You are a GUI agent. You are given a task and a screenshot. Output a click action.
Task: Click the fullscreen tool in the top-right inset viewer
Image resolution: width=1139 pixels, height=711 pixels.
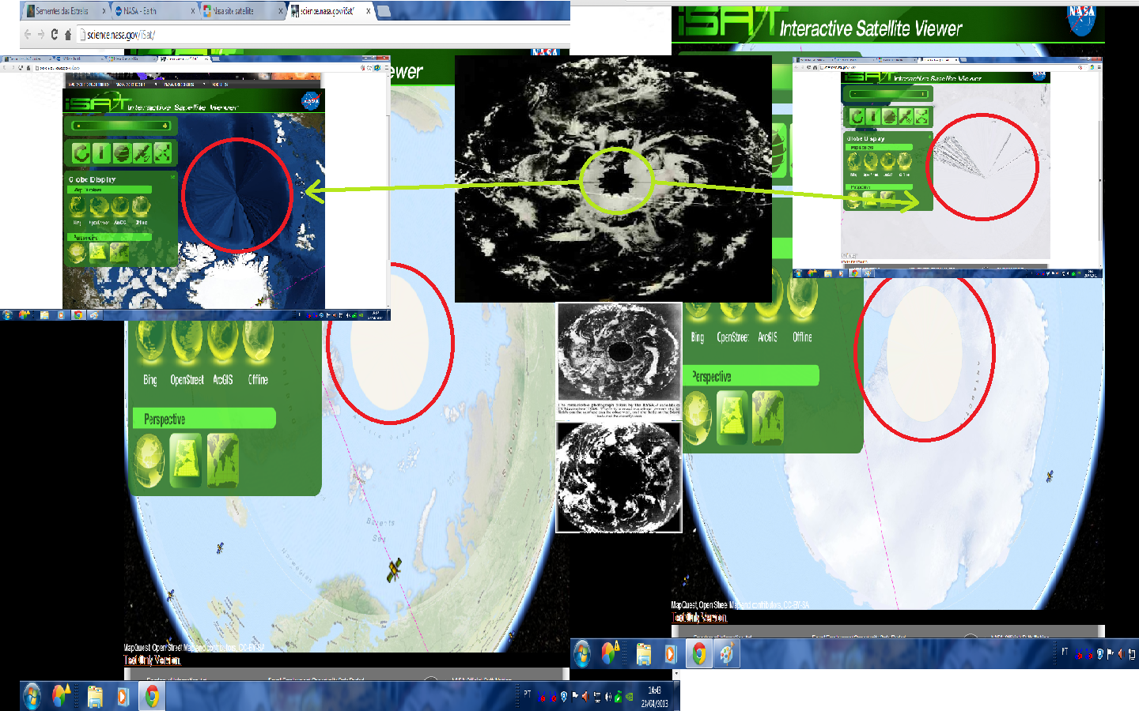(922, 117)
